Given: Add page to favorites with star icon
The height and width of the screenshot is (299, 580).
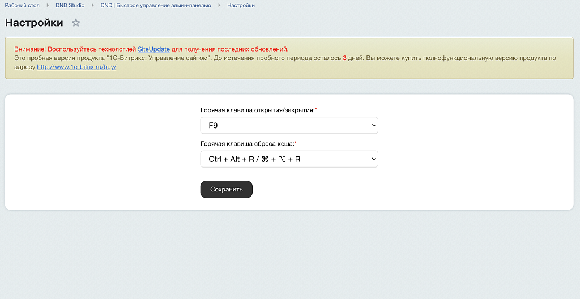Looking at the screenshot, I should pyautogui.click(x=76, y=23).
